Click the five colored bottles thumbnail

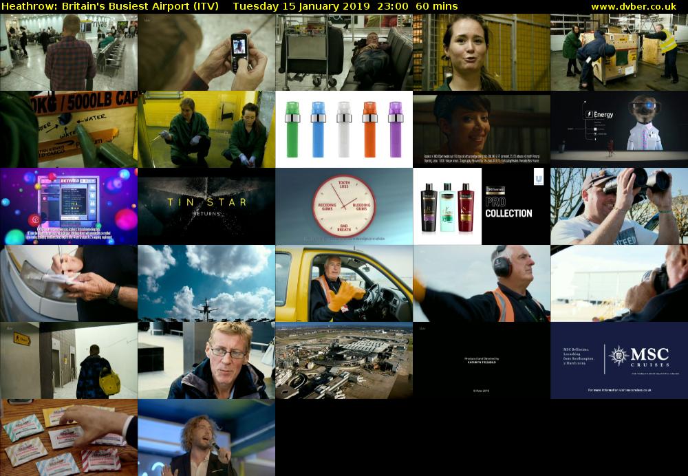pos(344,129)
